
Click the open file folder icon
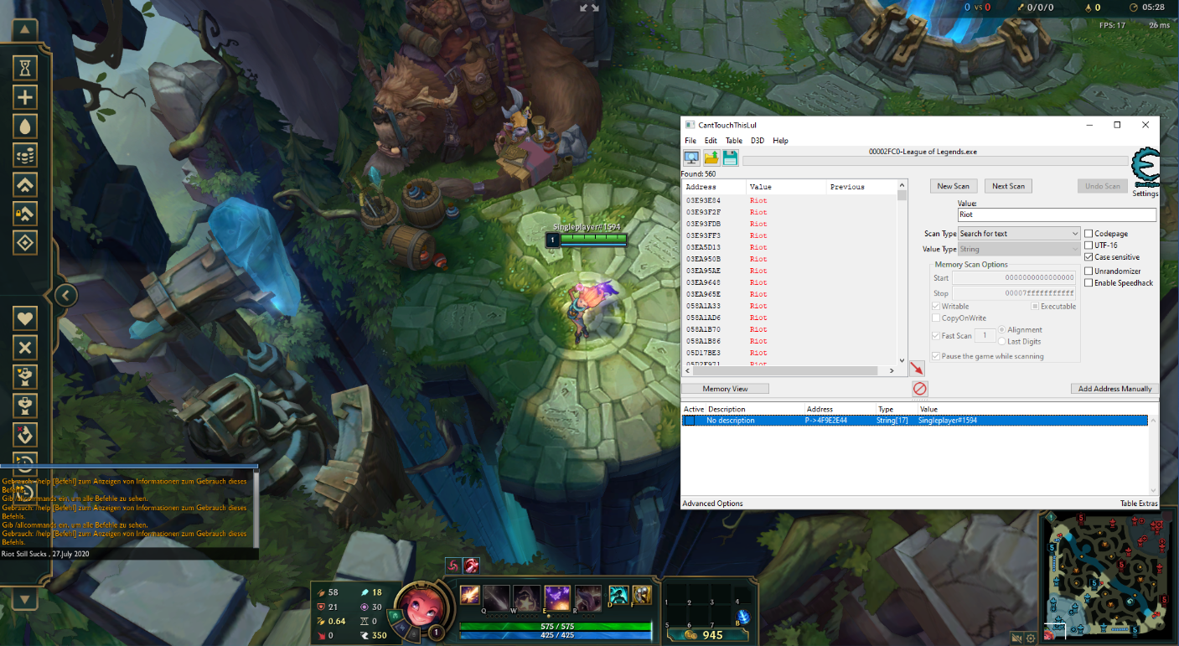[x=711, y=158]
